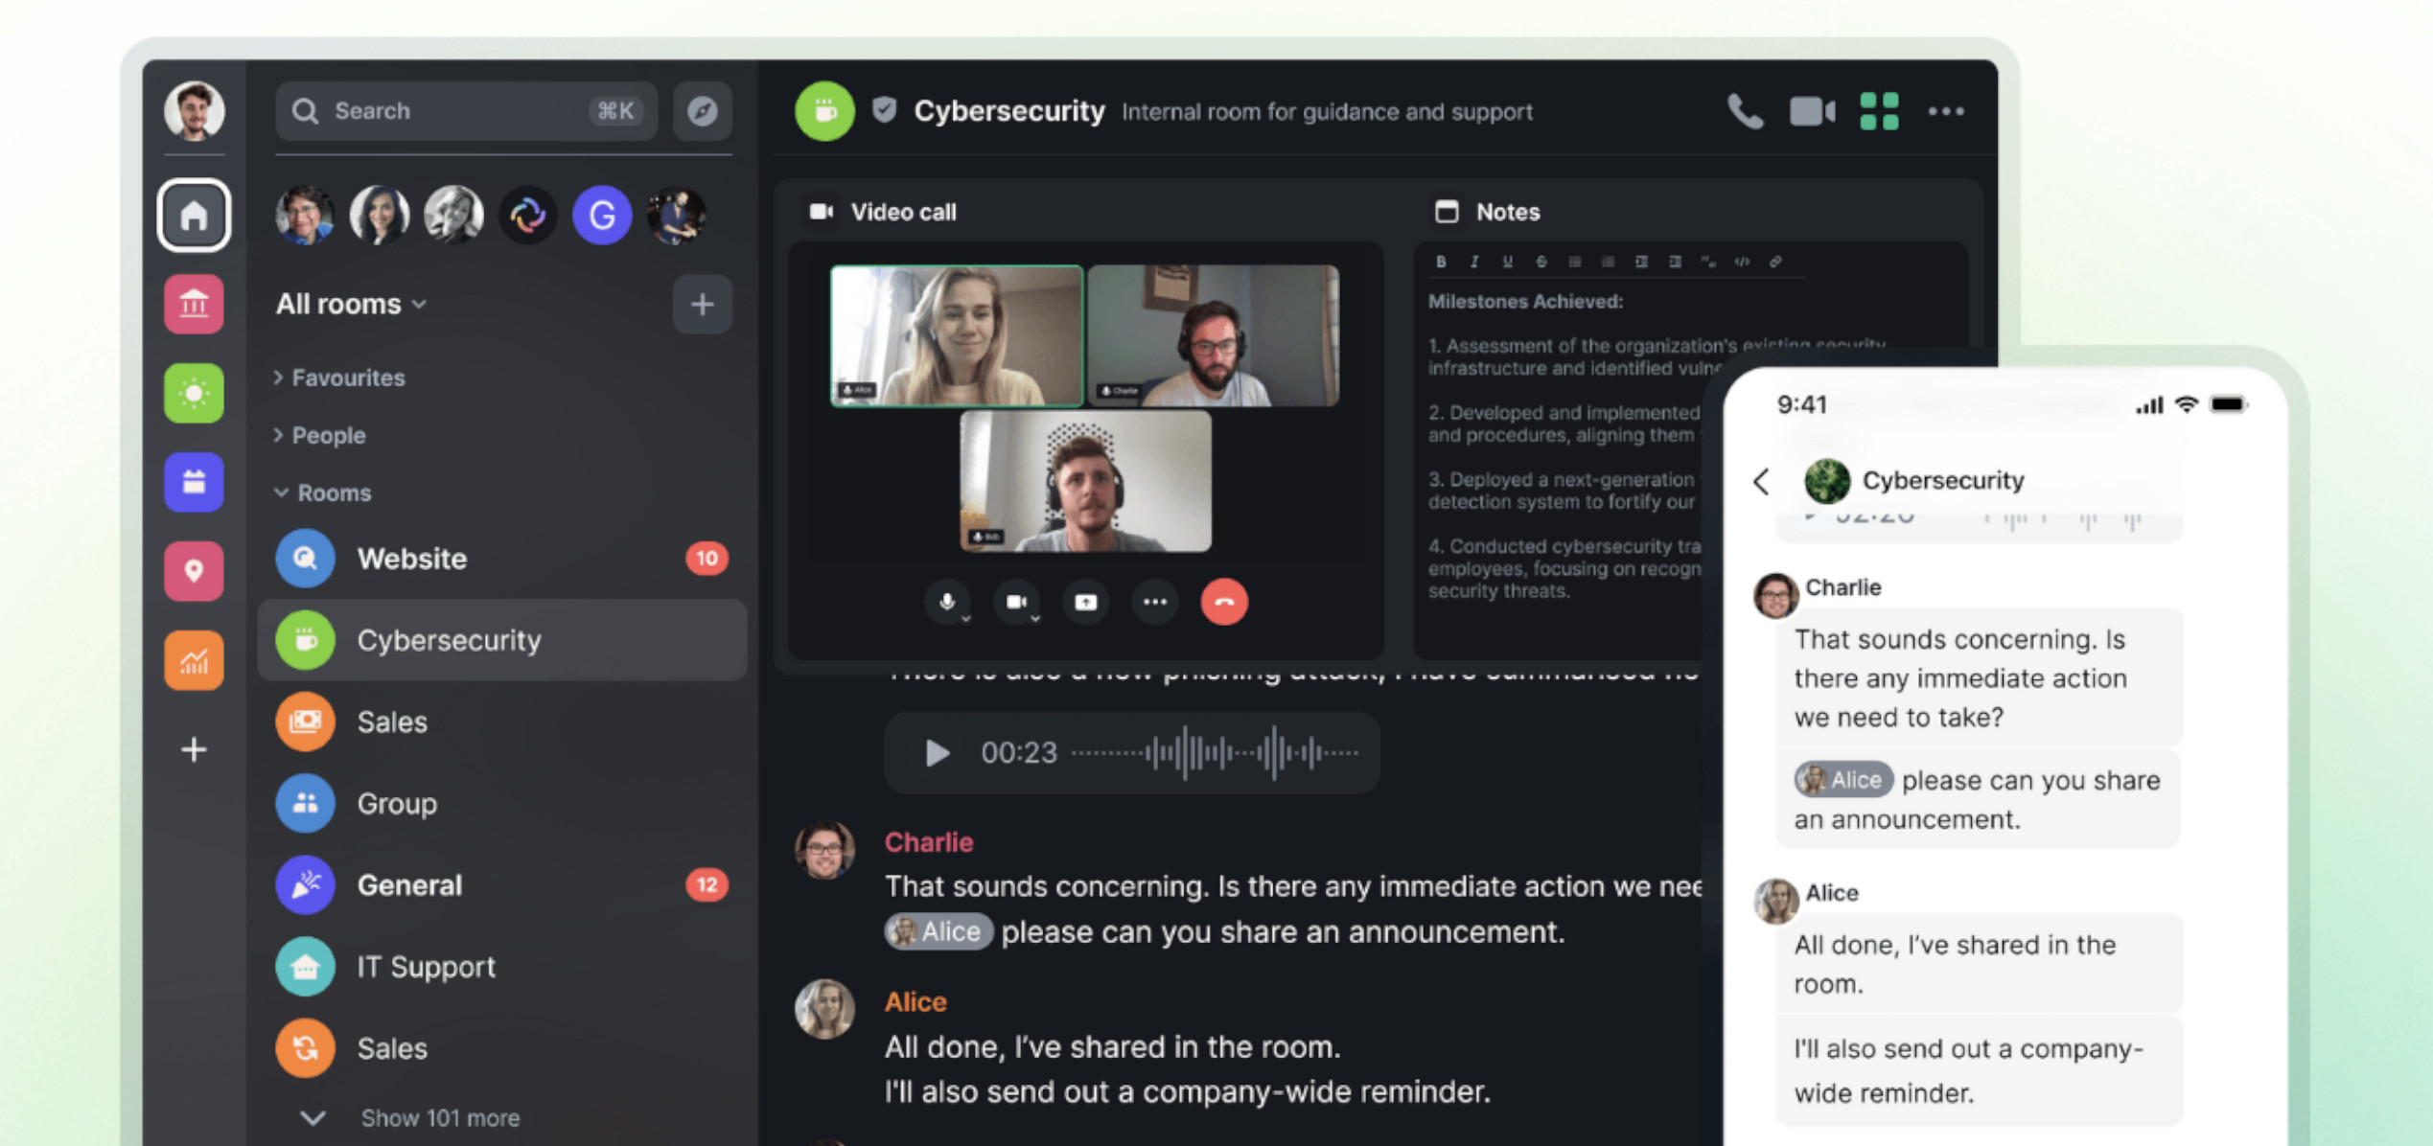The width and height of the screenshot is (2433, 1146).
Task: Click the home icon in left sidebar
Action: [x=194, y=218]
